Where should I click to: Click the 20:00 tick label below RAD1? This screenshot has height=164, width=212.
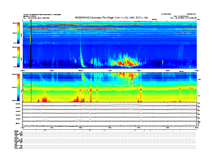tap(168, 70)
